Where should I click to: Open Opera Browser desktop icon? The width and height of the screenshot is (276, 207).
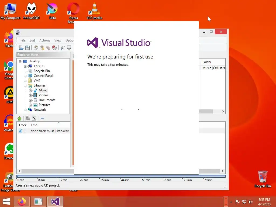click(73, 12)
